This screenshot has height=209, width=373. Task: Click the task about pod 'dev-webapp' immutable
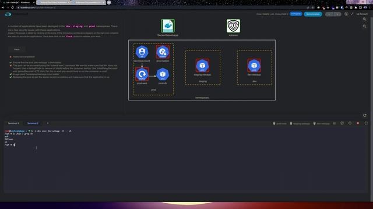(37, 63)
